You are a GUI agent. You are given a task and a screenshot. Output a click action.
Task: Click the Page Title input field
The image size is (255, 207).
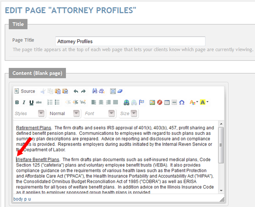click(130, 41)
